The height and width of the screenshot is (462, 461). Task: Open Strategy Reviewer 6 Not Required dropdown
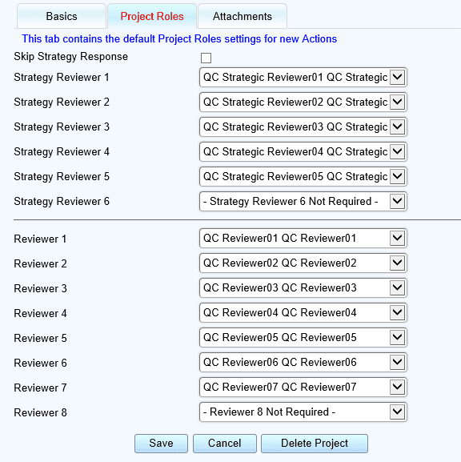(x=303, y=201)
